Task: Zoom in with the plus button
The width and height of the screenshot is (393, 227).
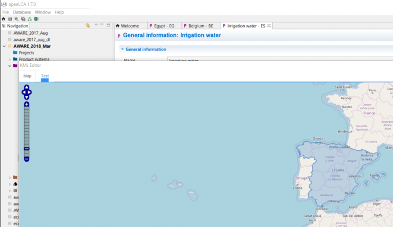Action: tap(26, 104)
